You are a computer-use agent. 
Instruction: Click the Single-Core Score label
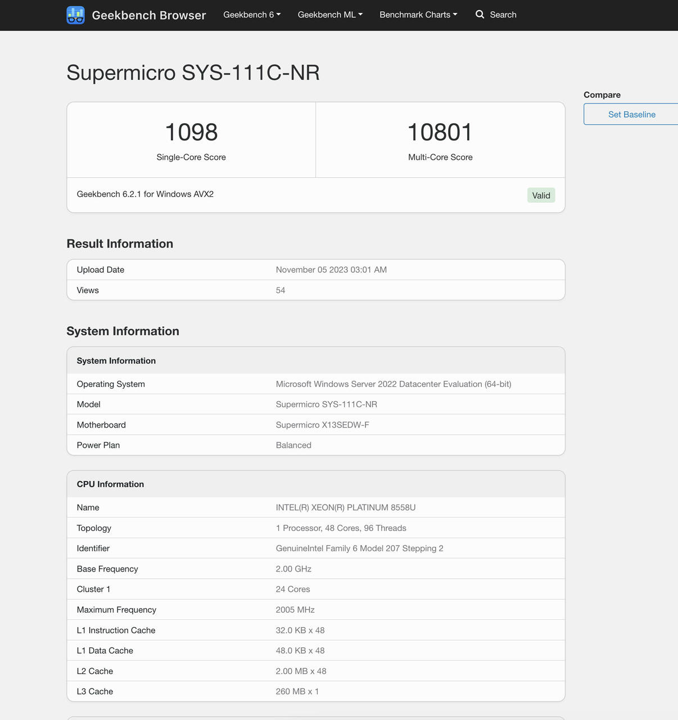[x=191, y=157]
